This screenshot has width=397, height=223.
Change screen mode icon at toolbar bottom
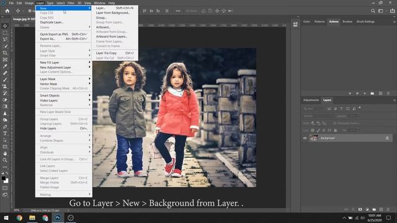pyautogui.click(x=5, y=195)
